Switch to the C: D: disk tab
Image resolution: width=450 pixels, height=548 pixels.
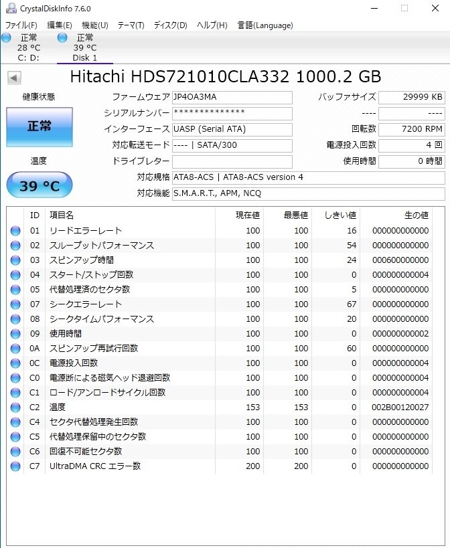[x=29, y=48]
